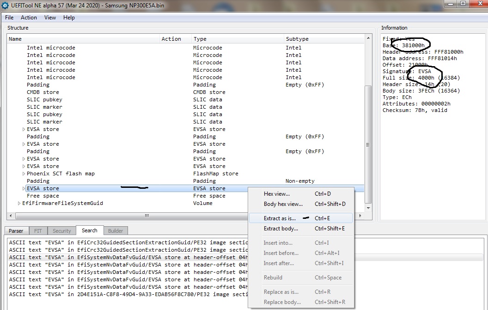
Task: Switch to the Parser tab
Action: 16,231
